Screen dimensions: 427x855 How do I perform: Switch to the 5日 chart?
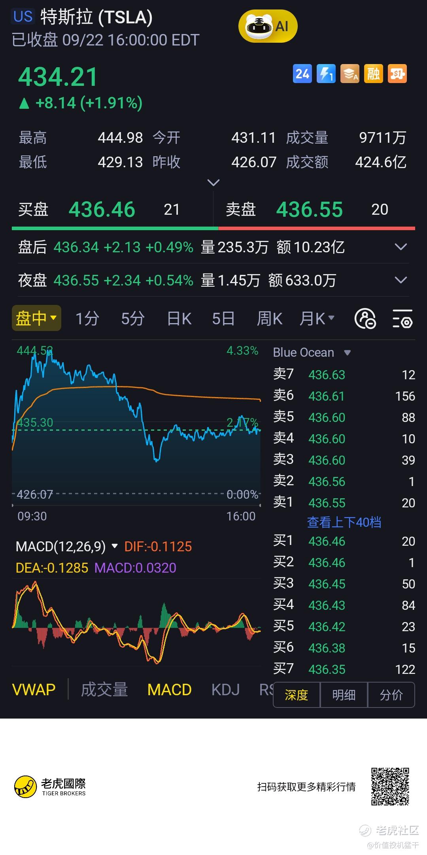[x=223, y=318]
